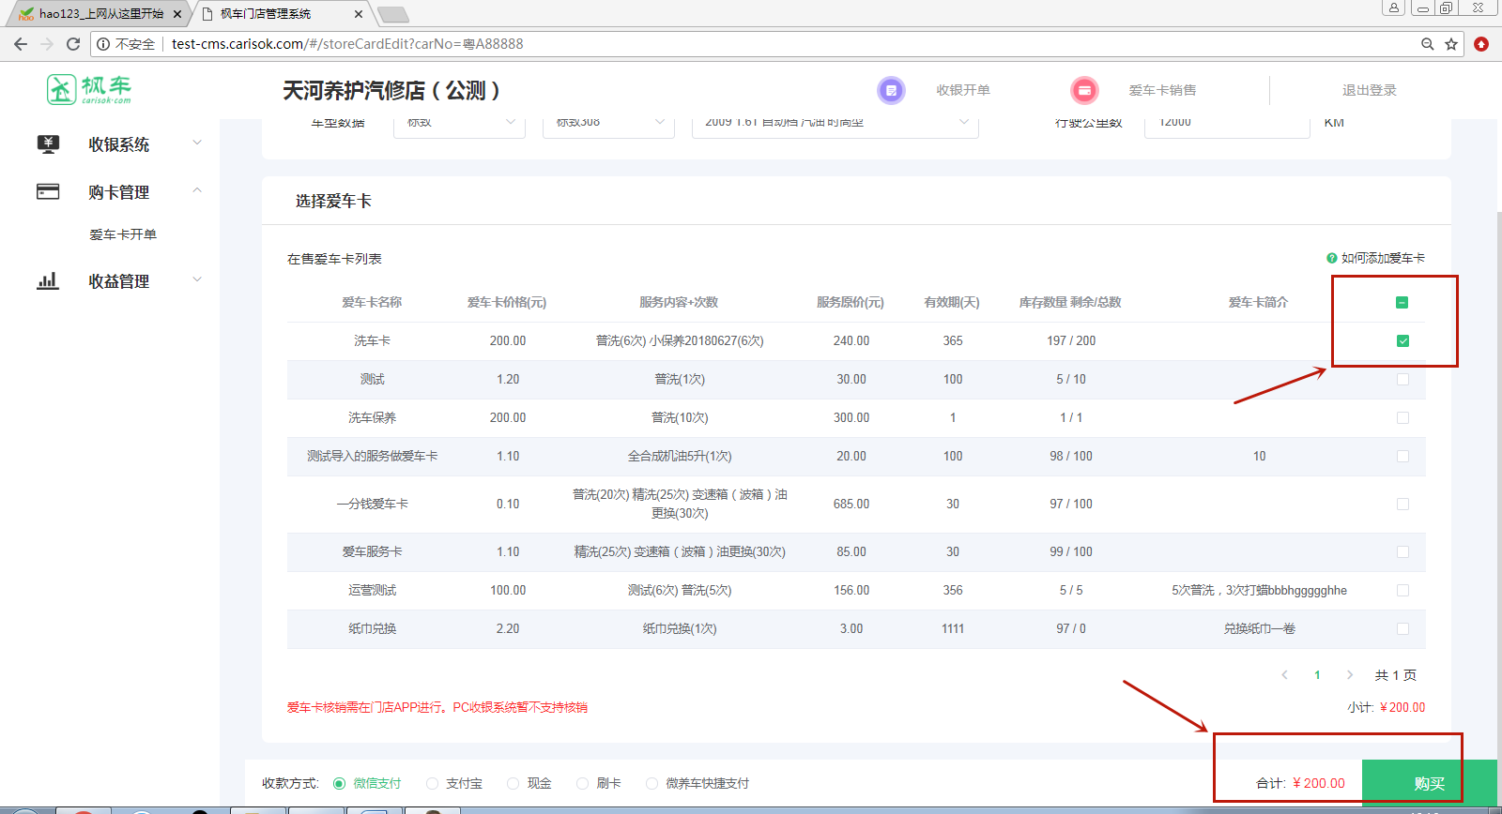Viewport: 1502px width, 814px height.
Task: Choose 现金 as payment method
Action: pyautogui.click(x=513, y=783)
